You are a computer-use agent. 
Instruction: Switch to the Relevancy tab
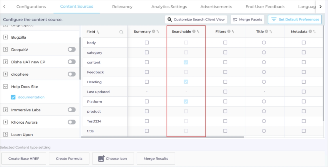tap(122, 7)
